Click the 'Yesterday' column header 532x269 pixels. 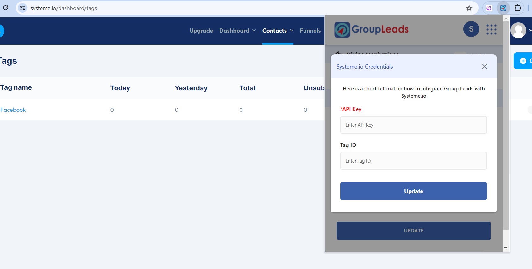coord(191,88)
